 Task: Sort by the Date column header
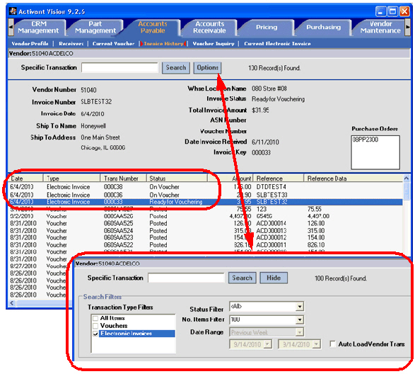(x=26, y=178)
